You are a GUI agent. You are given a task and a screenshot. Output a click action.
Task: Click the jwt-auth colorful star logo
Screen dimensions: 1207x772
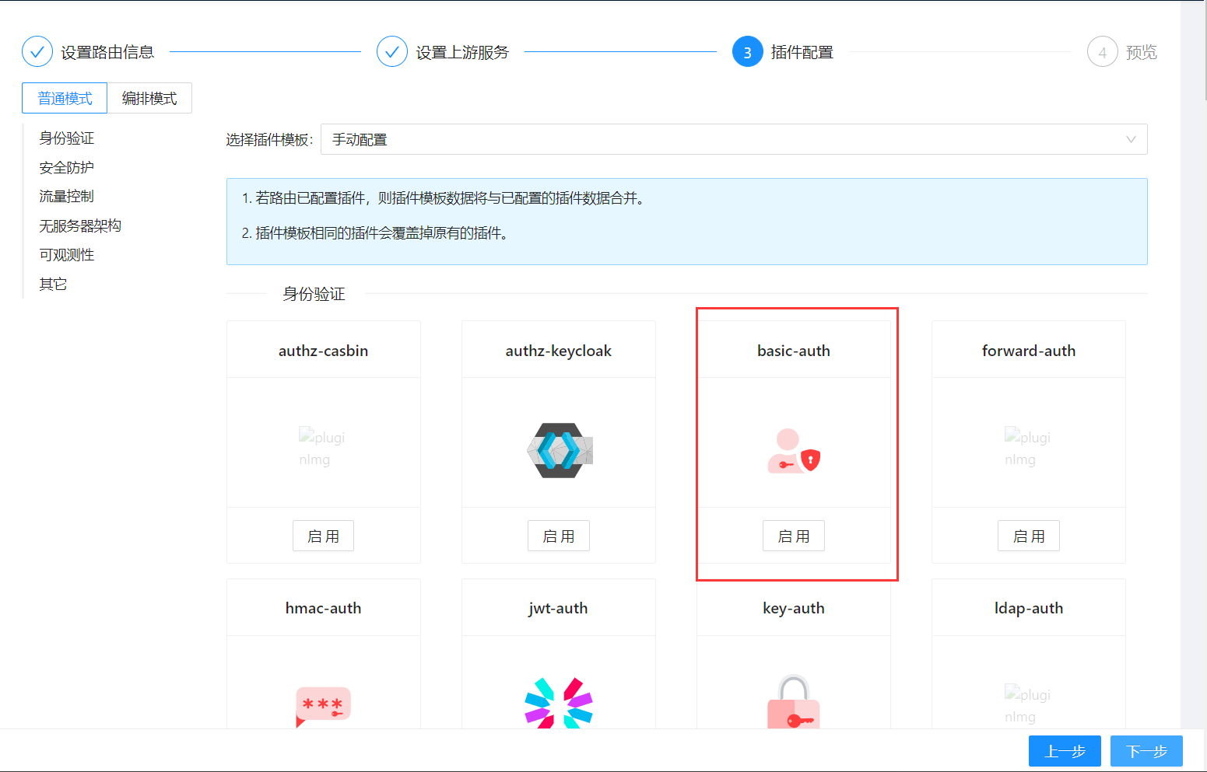pyautogui.click(x=559, y=703)
